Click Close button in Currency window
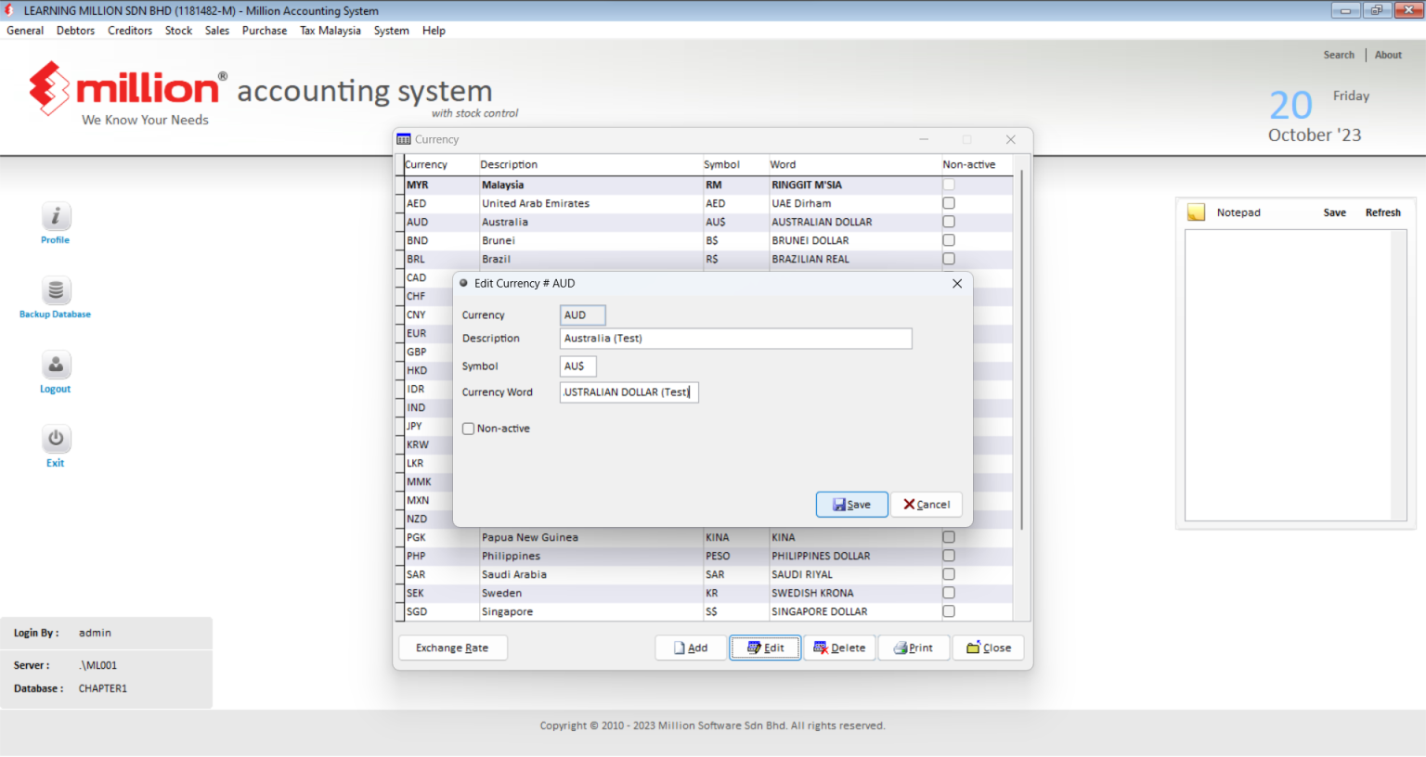1426x757 pixels. (x=989, y=648)
